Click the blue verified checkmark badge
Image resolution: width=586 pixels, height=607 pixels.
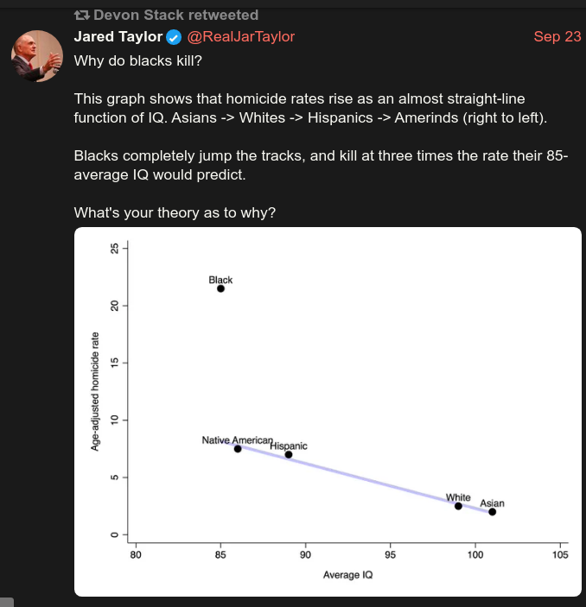[174, 36]
